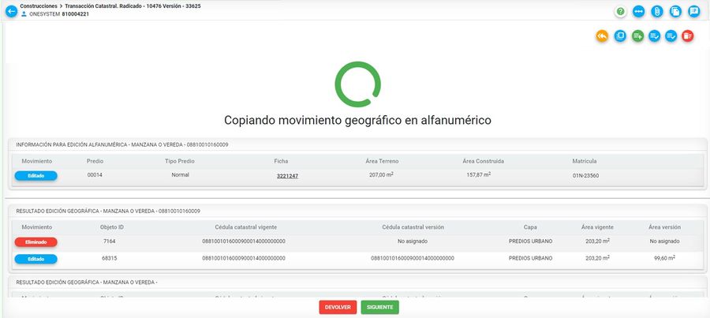This screenshot has width=710, height=318.
Task: Open attachments with the paperclip icon
Action: (657, 12)
